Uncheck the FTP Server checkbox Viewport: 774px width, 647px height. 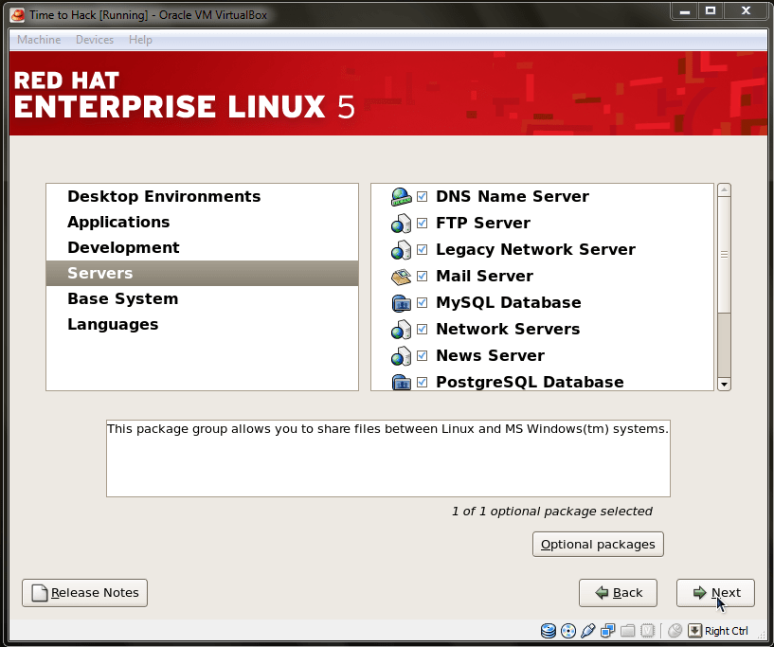click(422, 223)
